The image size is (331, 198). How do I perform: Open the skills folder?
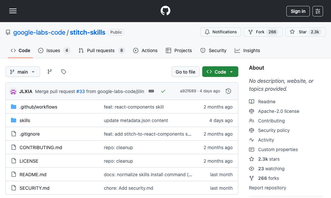pos(25,120)
